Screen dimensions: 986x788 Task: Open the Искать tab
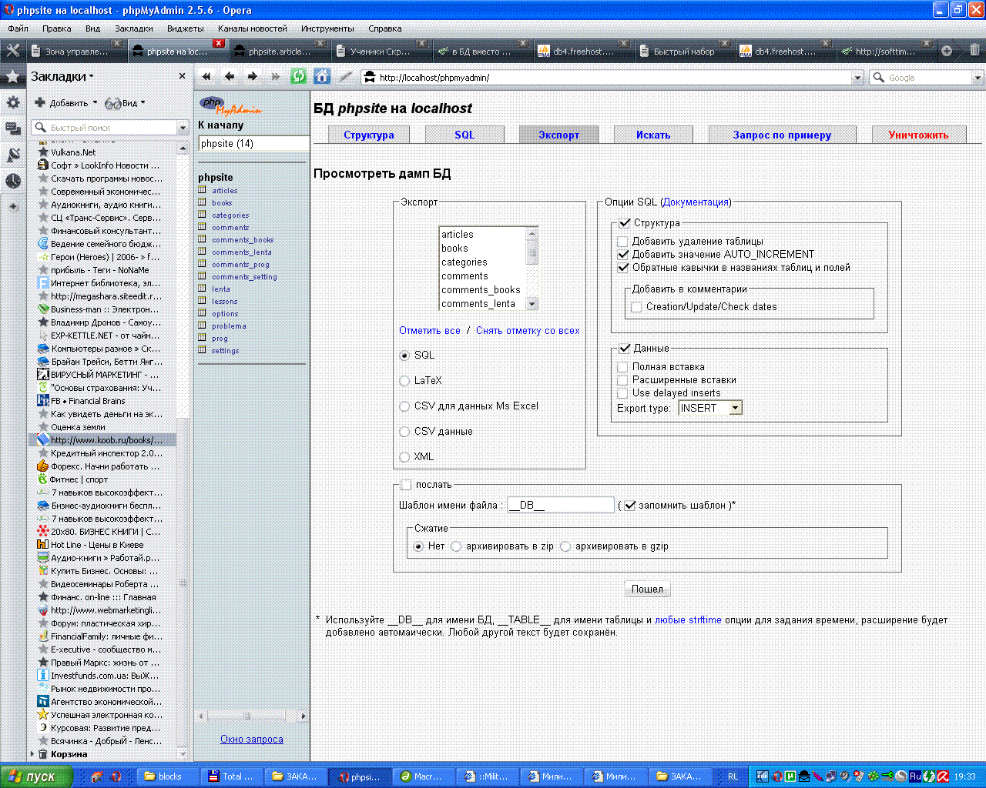click(x=653, y=135)
